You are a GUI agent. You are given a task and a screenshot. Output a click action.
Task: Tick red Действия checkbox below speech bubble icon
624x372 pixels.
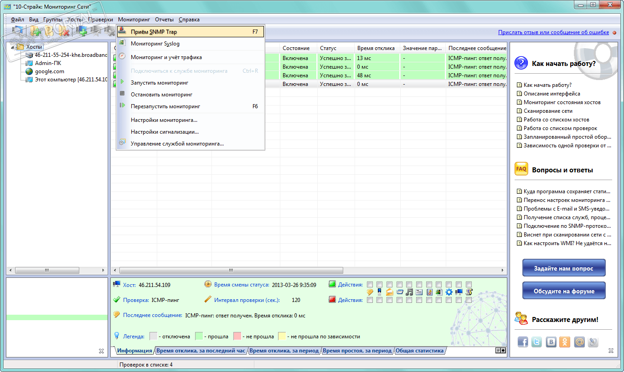point(370,300)
